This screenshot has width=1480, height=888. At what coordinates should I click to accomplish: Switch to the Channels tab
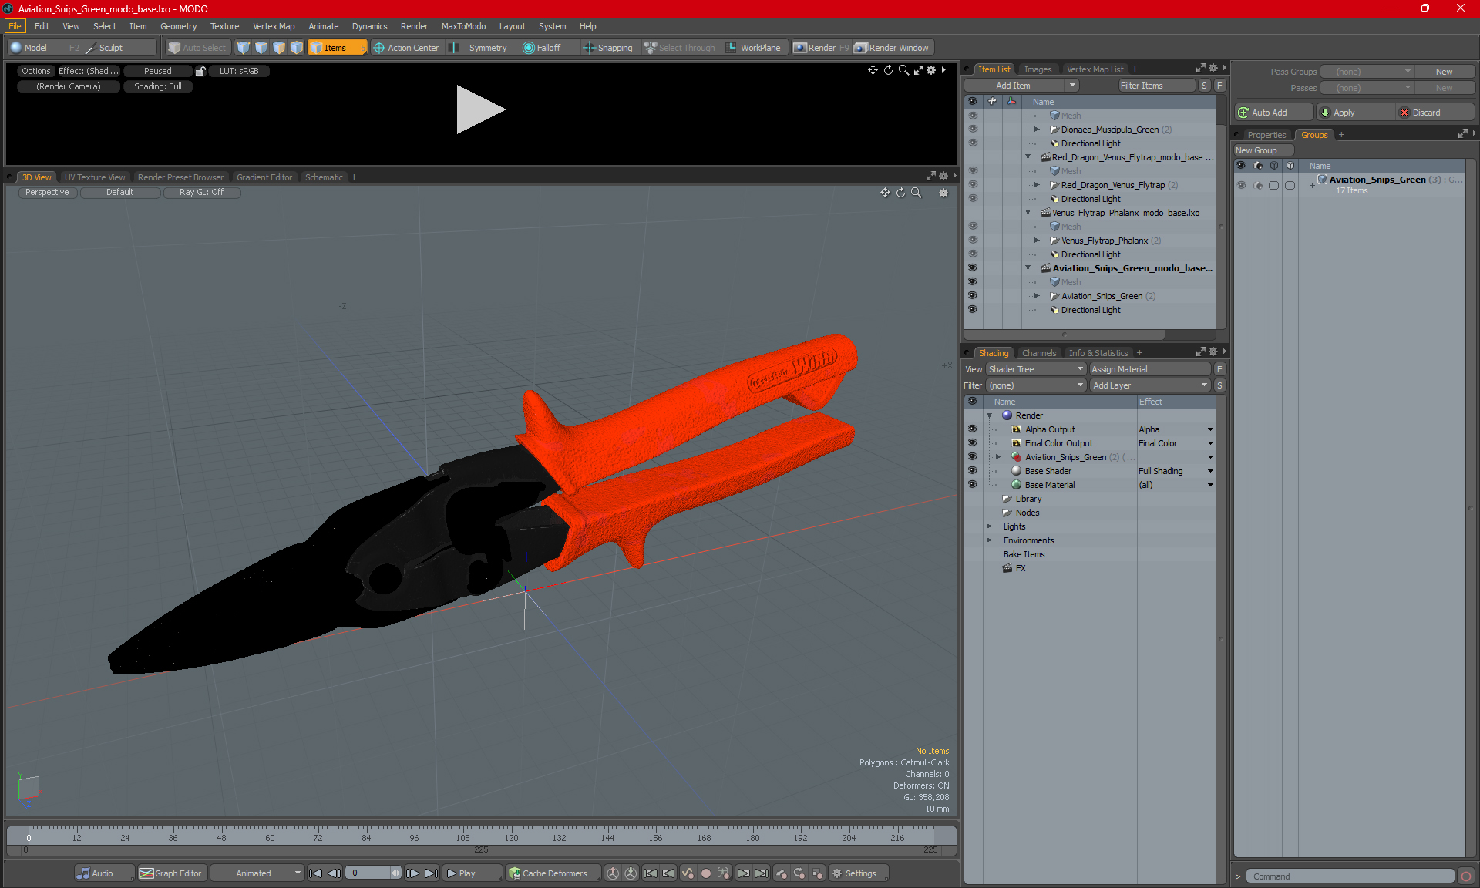(x=1039, y=353)
